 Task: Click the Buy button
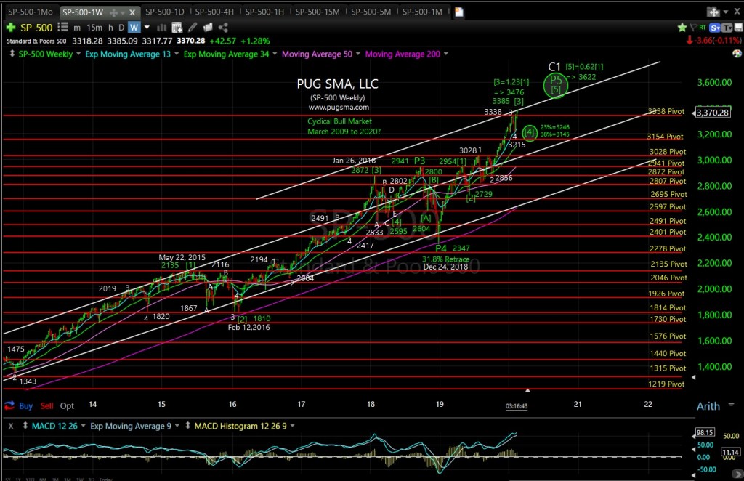click(x=25, y=406)
